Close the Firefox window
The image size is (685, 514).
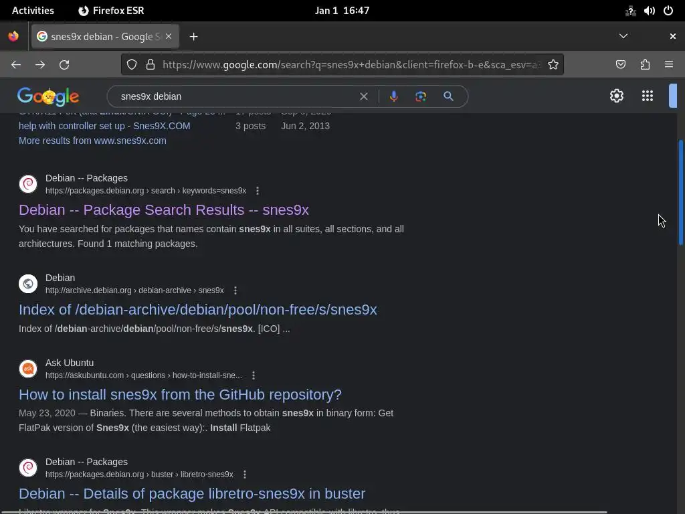(x=673, y=36)
